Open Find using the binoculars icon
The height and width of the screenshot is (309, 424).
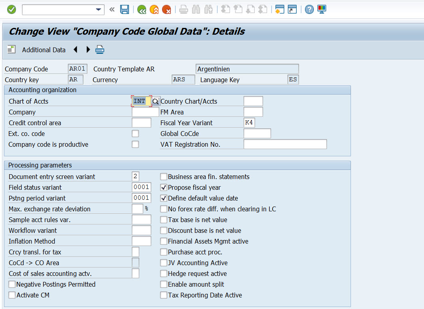click(196, 9)
